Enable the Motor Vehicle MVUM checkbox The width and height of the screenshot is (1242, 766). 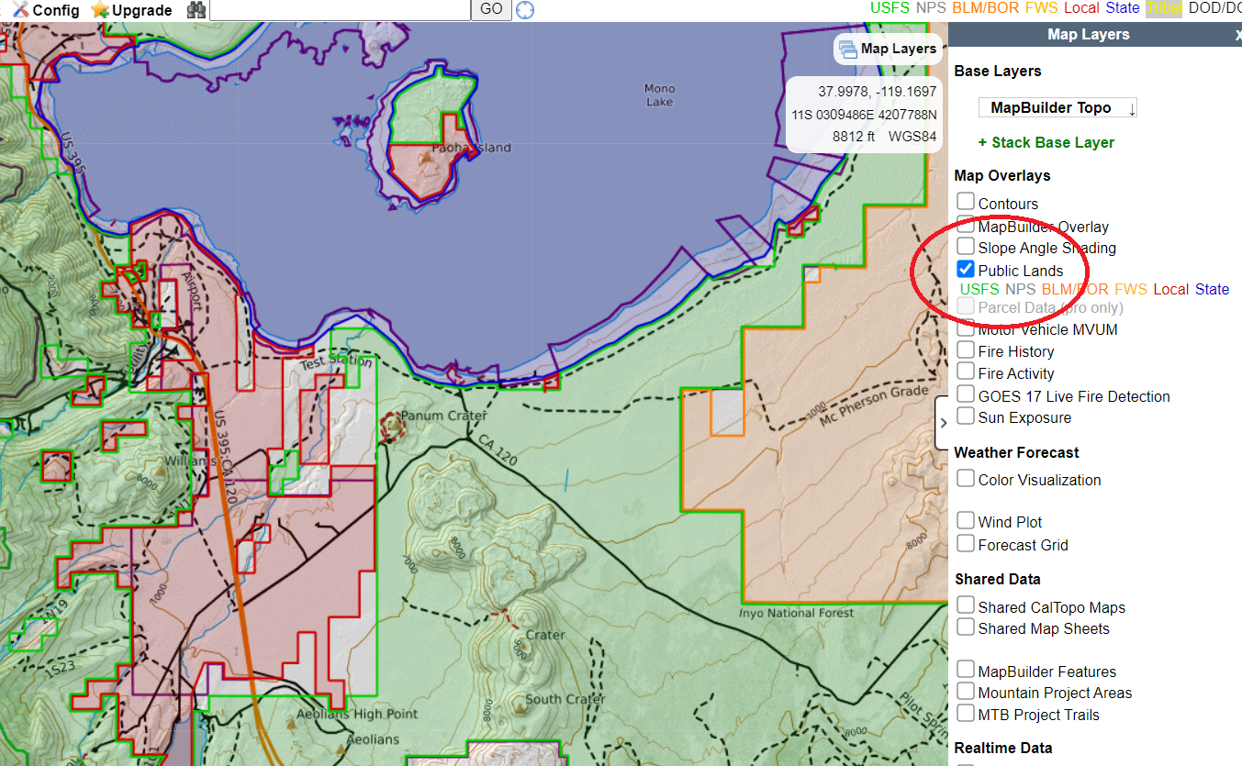pyautogui.click(x=966, y=327)
